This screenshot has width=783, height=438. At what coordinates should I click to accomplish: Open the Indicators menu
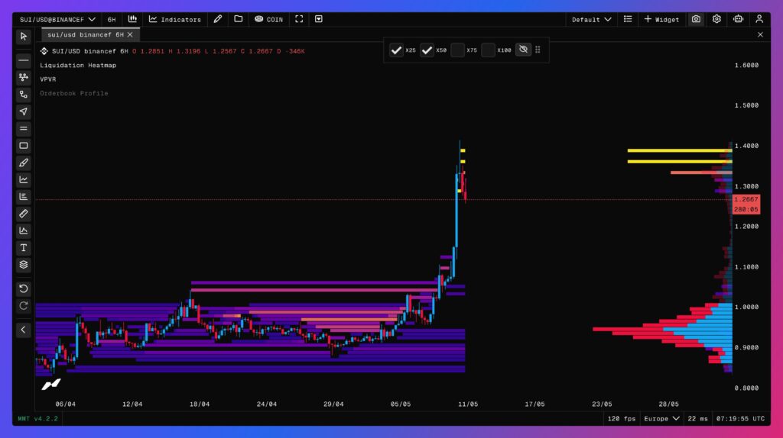(x=175, y=19)
